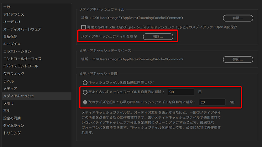Click the 20 GB size input field

coord(212,102)
